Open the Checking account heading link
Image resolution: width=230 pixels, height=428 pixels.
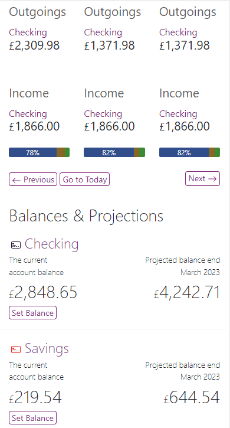[51, 244]
